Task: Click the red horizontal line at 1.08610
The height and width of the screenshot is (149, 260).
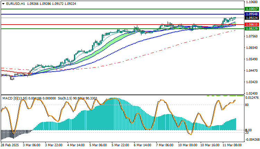Action: [123, 25]
